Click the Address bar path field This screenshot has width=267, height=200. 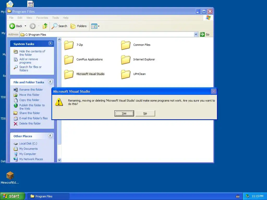coord(109,35)
